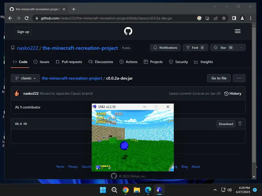262x196 pixels.
Task: Click the scrollbar down arrow
Action: [254, 177]
